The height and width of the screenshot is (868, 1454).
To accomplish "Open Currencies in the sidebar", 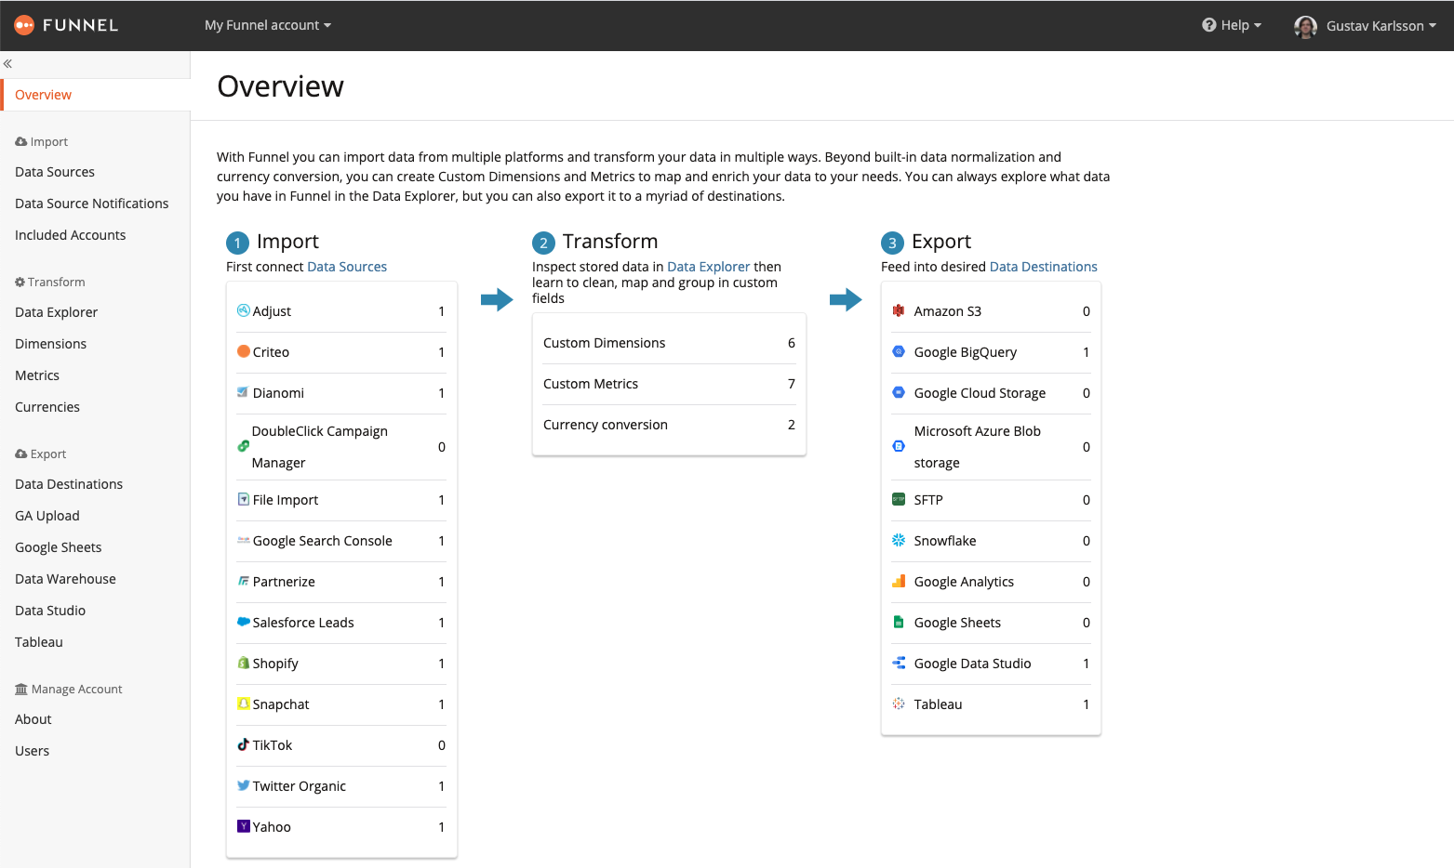I will [47, 407].
